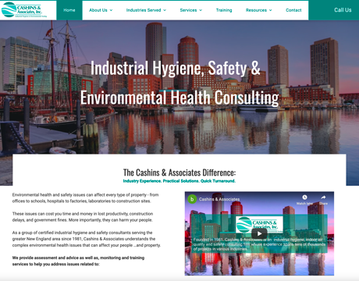
Task: Click the Environmental Health Consulting heading
Action: click(x=179, y=98)
